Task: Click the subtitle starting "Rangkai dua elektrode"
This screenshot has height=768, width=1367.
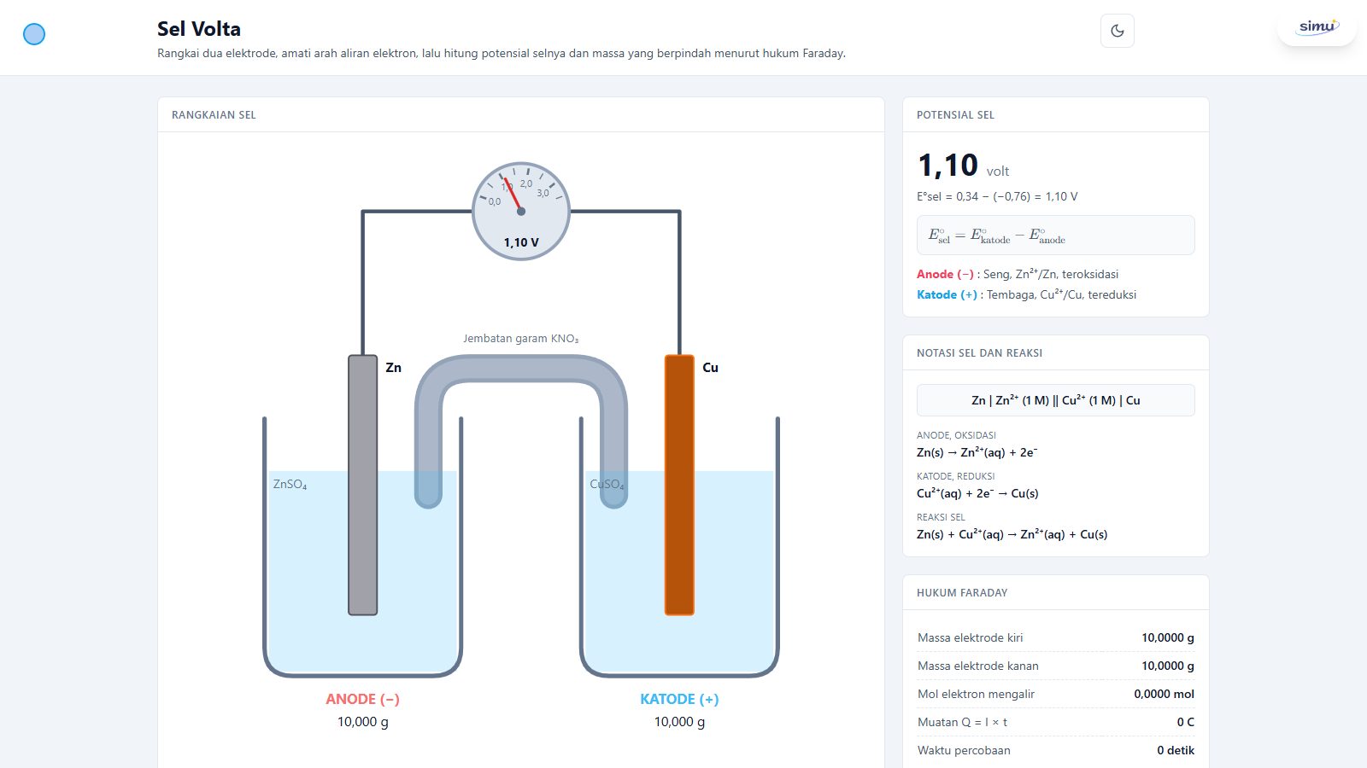Action: 502,53
